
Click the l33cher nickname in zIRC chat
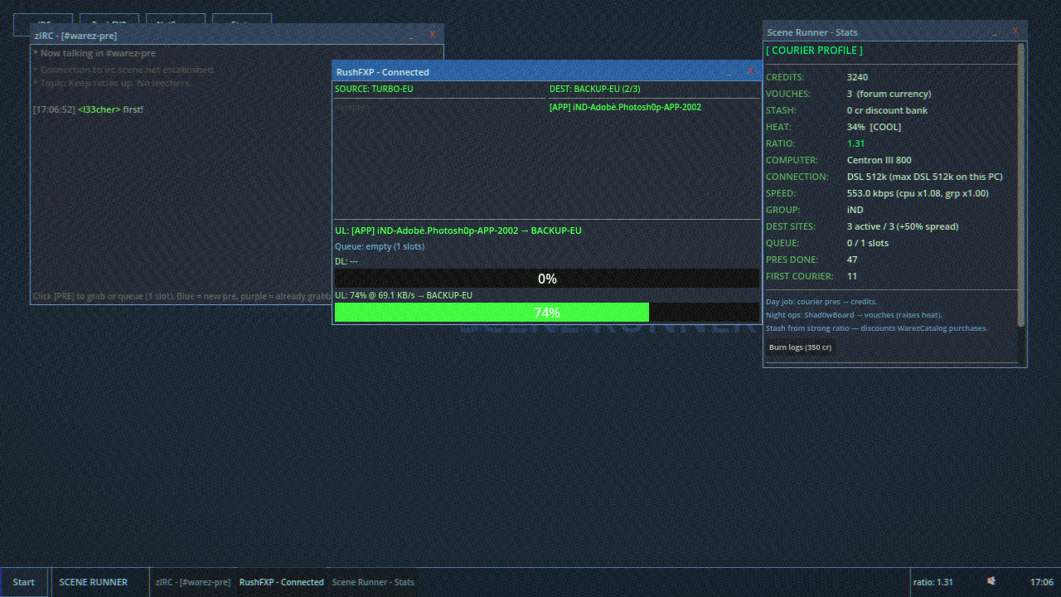tap(99, 109)
